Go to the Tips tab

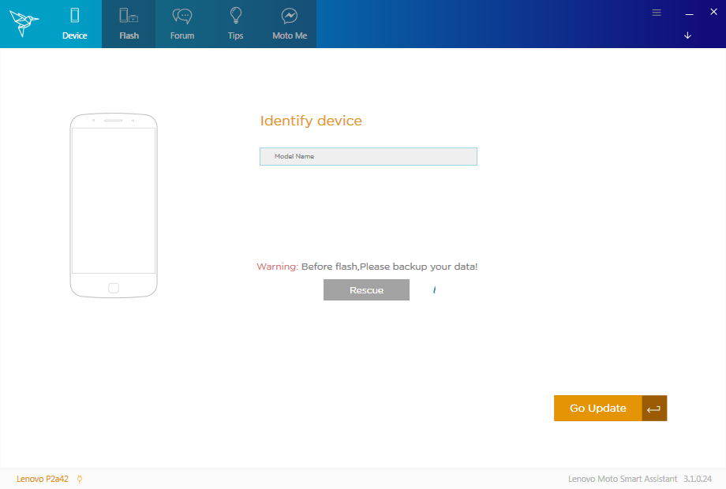(235, 24)
